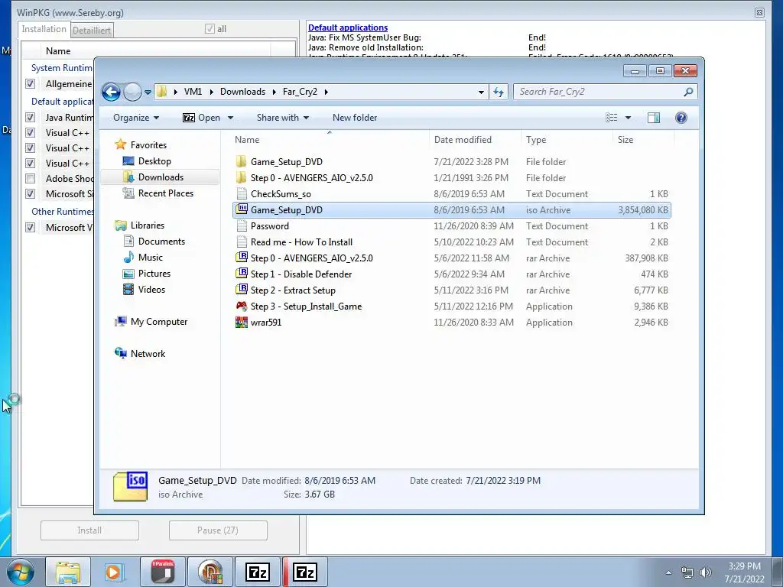Click the Explorer forward arrow button
Screen dimensions: 783x587
(132, 92)
